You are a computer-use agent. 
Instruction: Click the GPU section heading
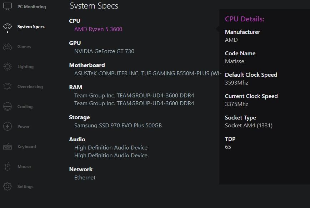(75, 43)
